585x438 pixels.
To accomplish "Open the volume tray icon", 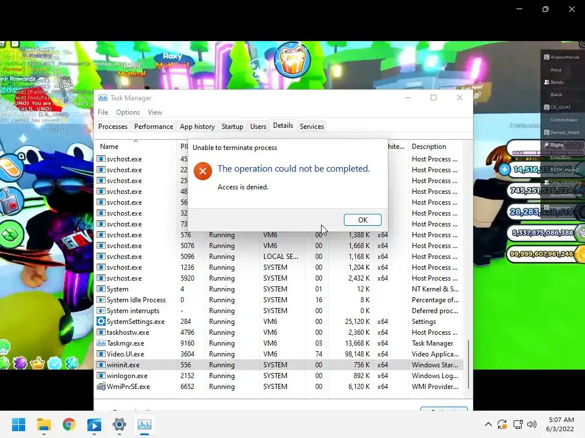I will tap(532, 424).
